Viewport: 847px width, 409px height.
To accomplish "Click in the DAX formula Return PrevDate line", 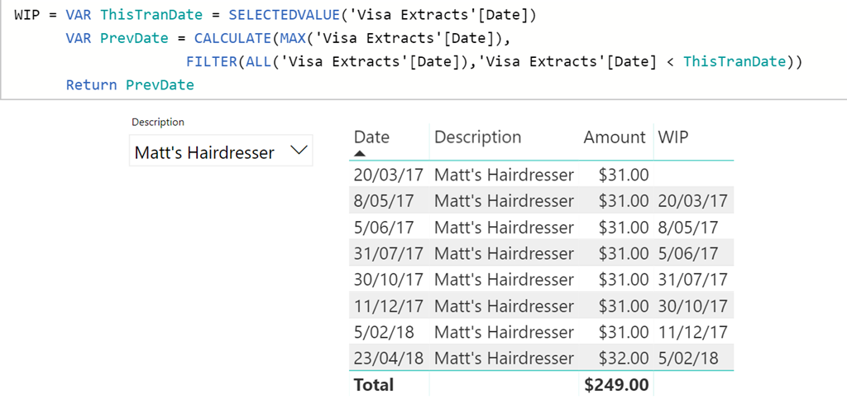I will [x=130, y=85].
